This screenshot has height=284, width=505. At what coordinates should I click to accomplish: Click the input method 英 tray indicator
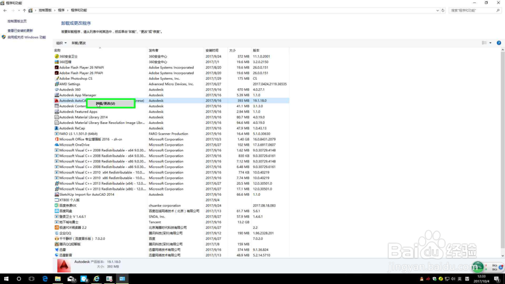click(460, 279)
